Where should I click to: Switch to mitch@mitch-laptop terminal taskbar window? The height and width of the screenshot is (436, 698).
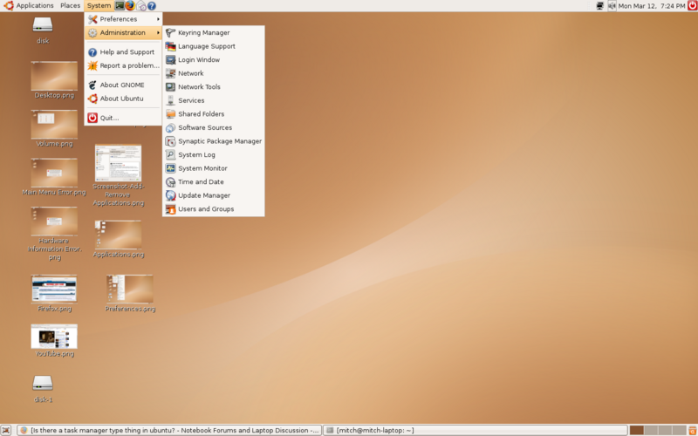[475, 430]
